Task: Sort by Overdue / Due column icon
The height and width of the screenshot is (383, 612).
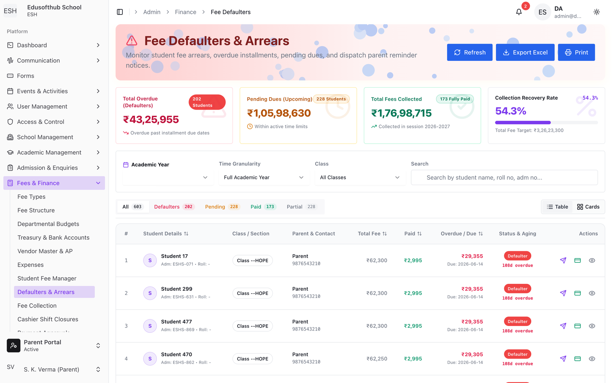Action: 480,234
